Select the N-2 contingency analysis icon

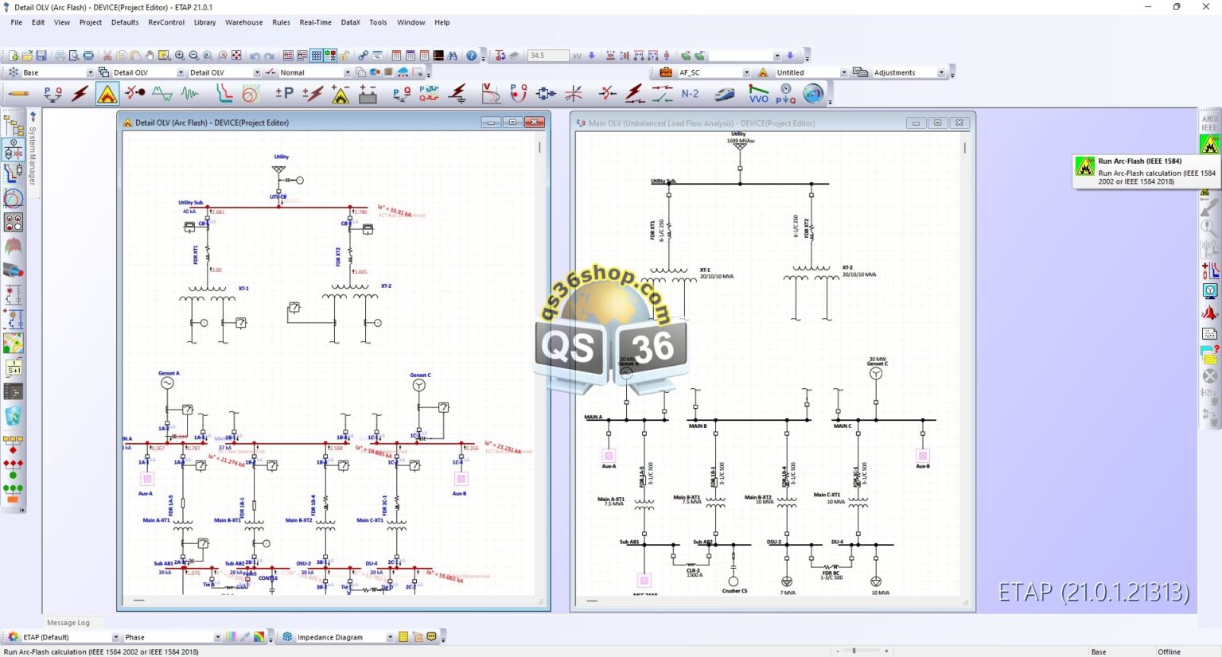coord(690,94)
